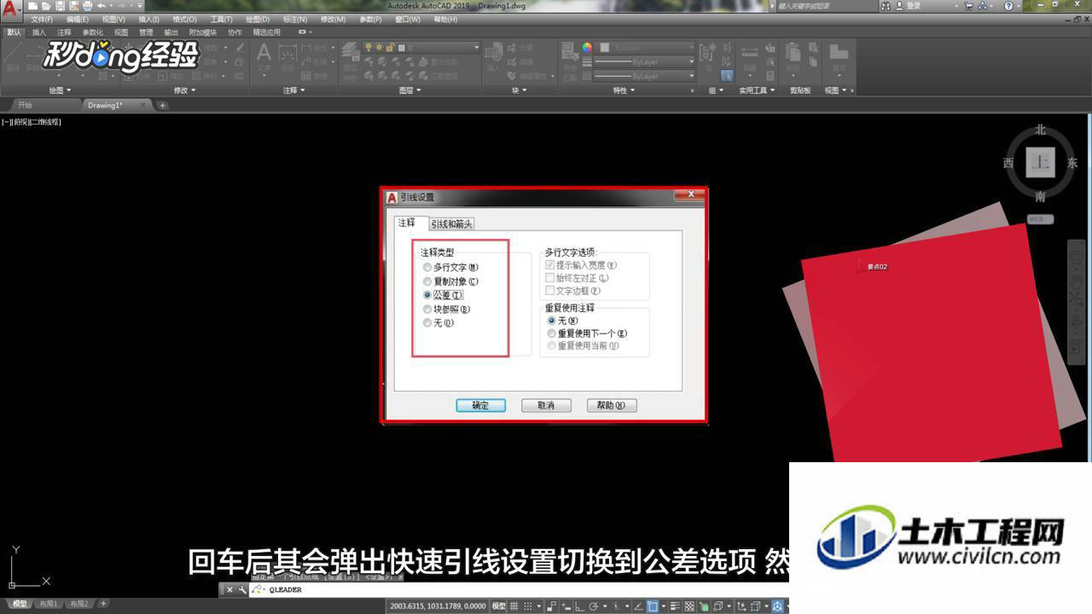This screenshot has height=614, width=1092.
Task: Click the Redo arrow icon
Action: tap(120, 6)
